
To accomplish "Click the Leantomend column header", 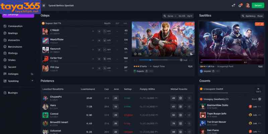I will pos(88,89).
